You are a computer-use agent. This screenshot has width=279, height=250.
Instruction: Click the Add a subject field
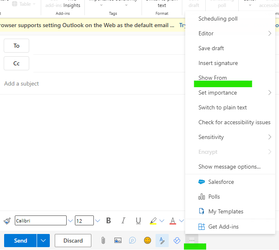point(93,83)
